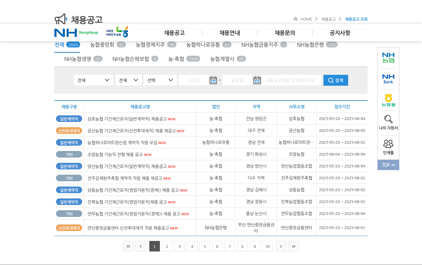Open NH농협 sidebar shortcut
Viewport: 422px width, 265px height.
[388, 58]
